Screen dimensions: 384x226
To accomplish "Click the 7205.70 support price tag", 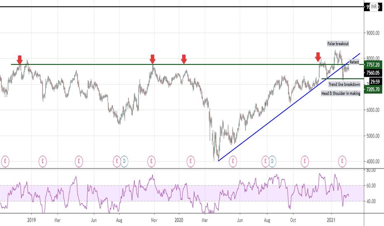I will pyautogui.click(x=373, y=90).
